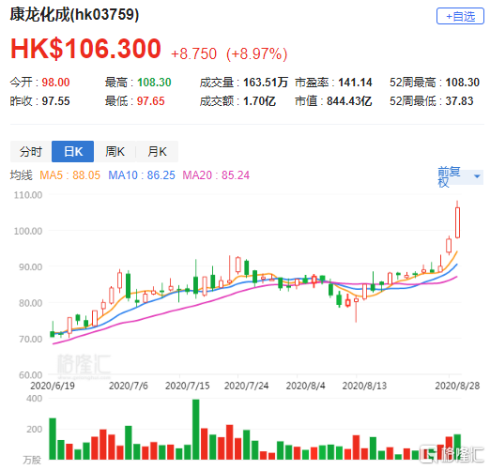490x470 pixels.
Task: Select the 日K daily chart tab
Action: point(73,152)
